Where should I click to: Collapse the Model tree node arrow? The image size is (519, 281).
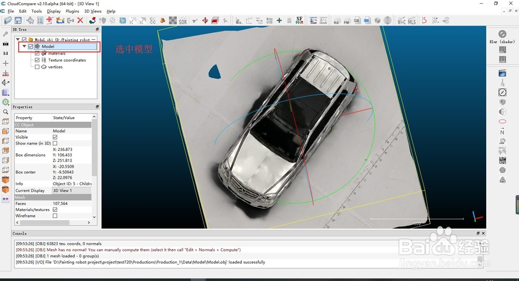coord(24,46)
